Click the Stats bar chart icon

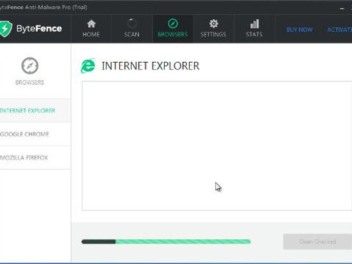pyautogui.click(x=255, y=24)
